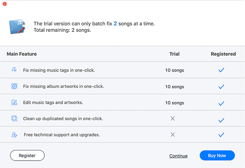This screenshot has width=245, height=168.
Task: Follow the Continue link
Action: click(x=178, y=156)
